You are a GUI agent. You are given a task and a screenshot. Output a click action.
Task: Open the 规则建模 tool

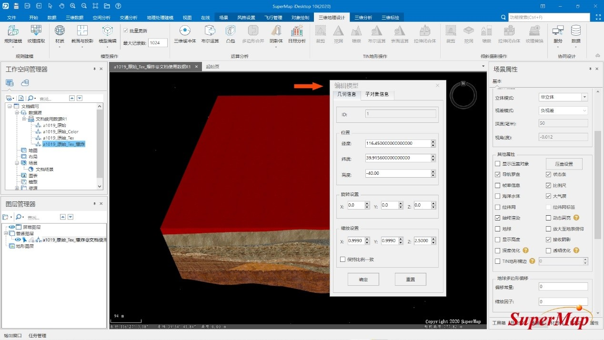point(13,34)
